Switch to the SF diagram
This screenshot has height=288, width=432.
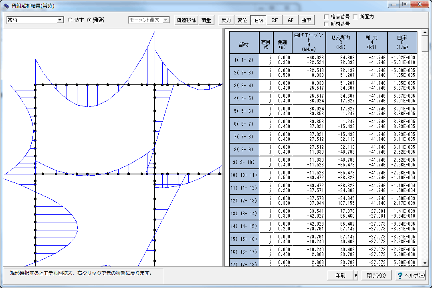click(x=275, y=20)
